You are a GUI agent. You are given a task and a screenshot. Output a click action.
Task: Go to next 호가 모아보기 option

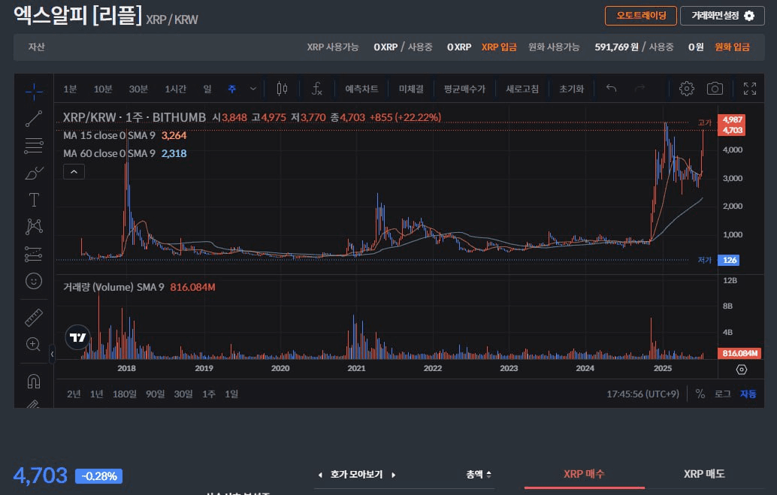click(x=394, y=475)
